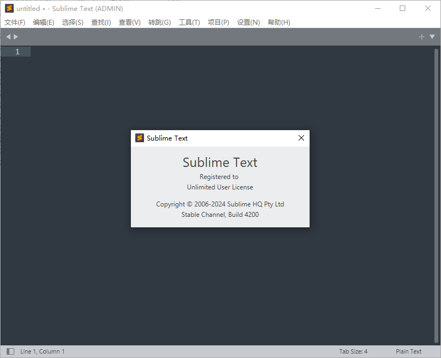Click Line 1, Column 1 in the status bar
Viewport: 441px width, 358px height.
click(x=42, y=351)
